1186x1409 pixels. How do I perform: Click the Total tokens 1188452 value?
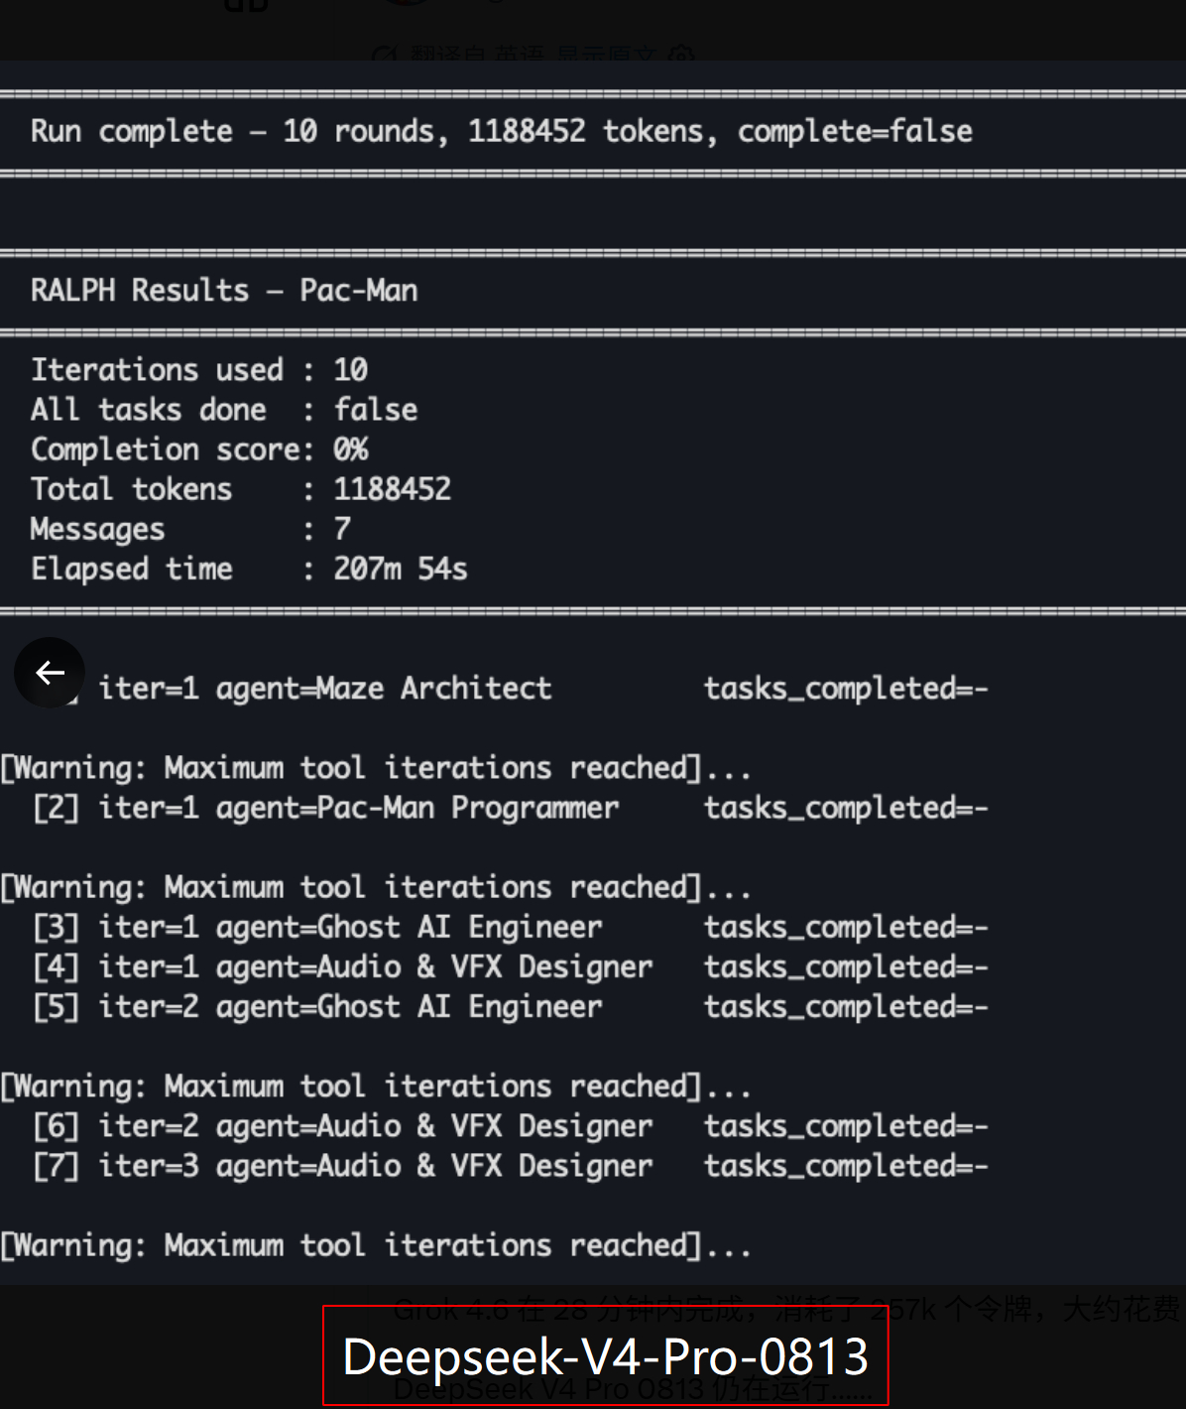coord(392,489)
